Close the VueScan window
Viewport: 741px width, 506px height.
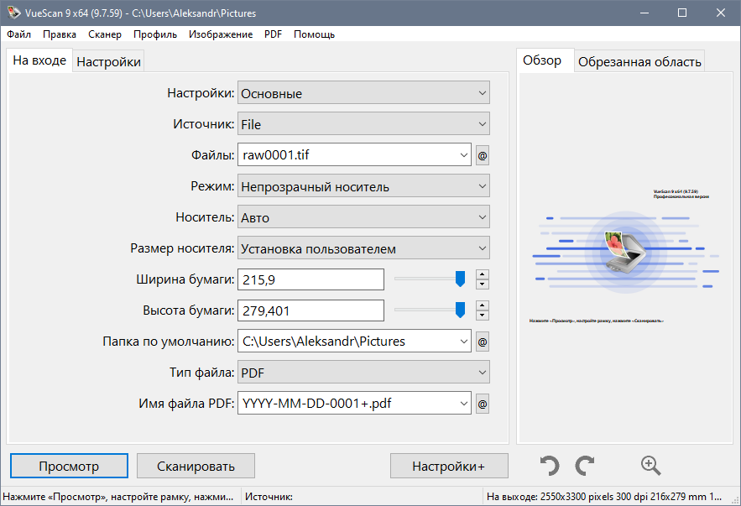pyautogui.click(x=721, y=13)
